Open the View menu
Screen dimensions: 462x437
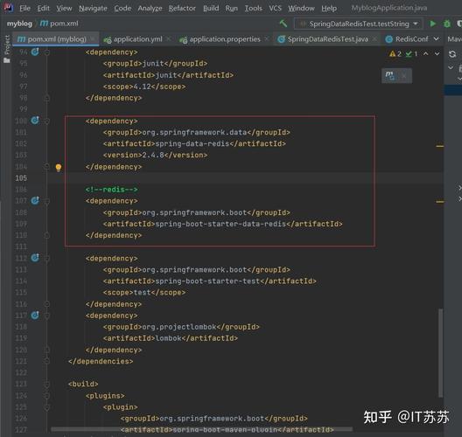64,8
